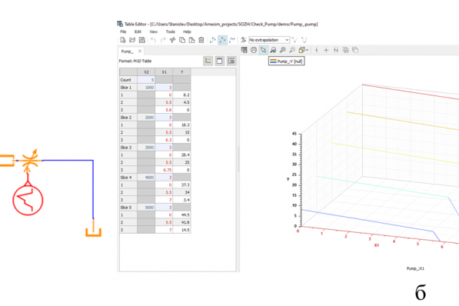Click the zoom-in magnifier in plot toolbar
Image resolution: width=459 pixels, height=306 pixels.
point(282,50)
